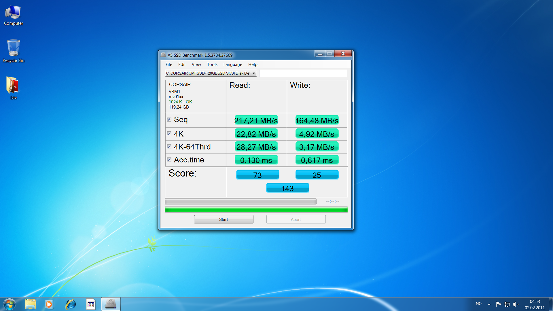
Task: Open the Help menu
Action: click(253, 65)
